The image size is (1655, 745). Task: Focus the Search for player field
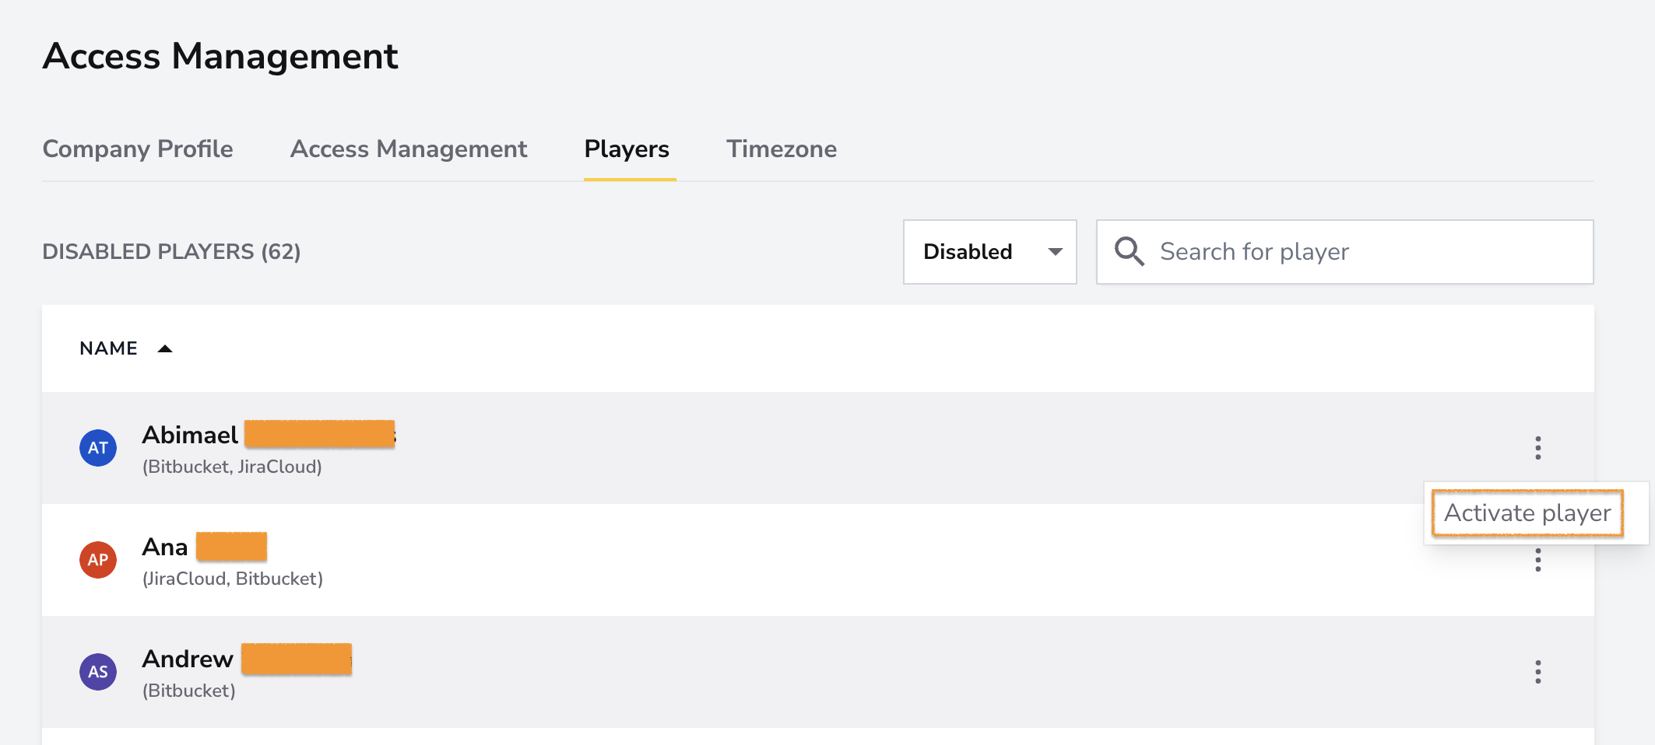1344,252
